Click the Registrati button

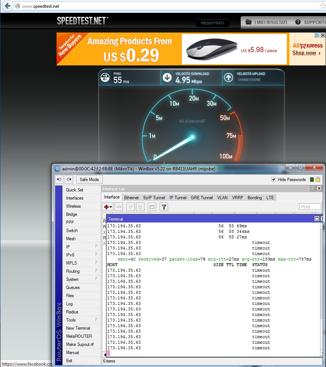pos(213,23)
